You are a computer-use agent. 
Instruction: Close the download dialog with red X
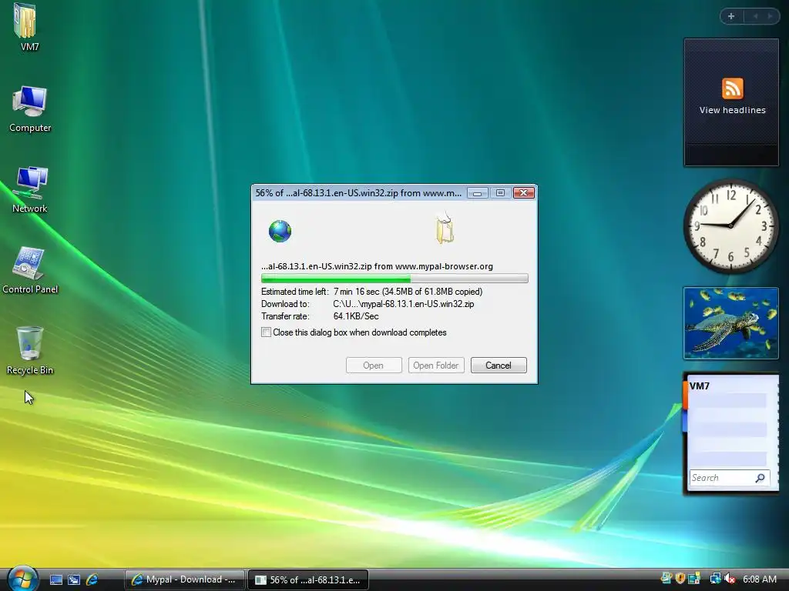[523, 193]
